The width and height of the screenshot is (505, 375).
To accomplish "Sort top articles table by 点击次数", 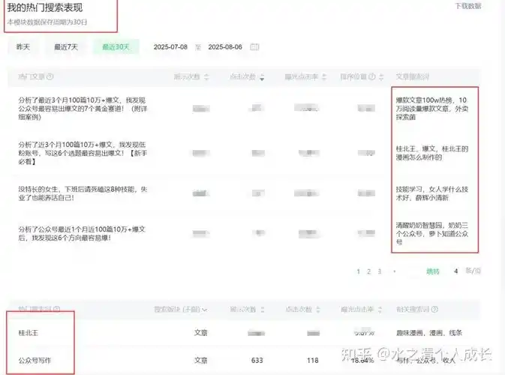I will 262,77.
